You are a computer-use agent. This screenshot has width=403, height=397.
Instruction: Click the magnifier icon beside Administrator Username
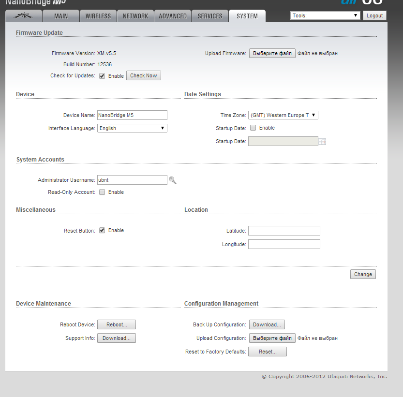point(173,180)
